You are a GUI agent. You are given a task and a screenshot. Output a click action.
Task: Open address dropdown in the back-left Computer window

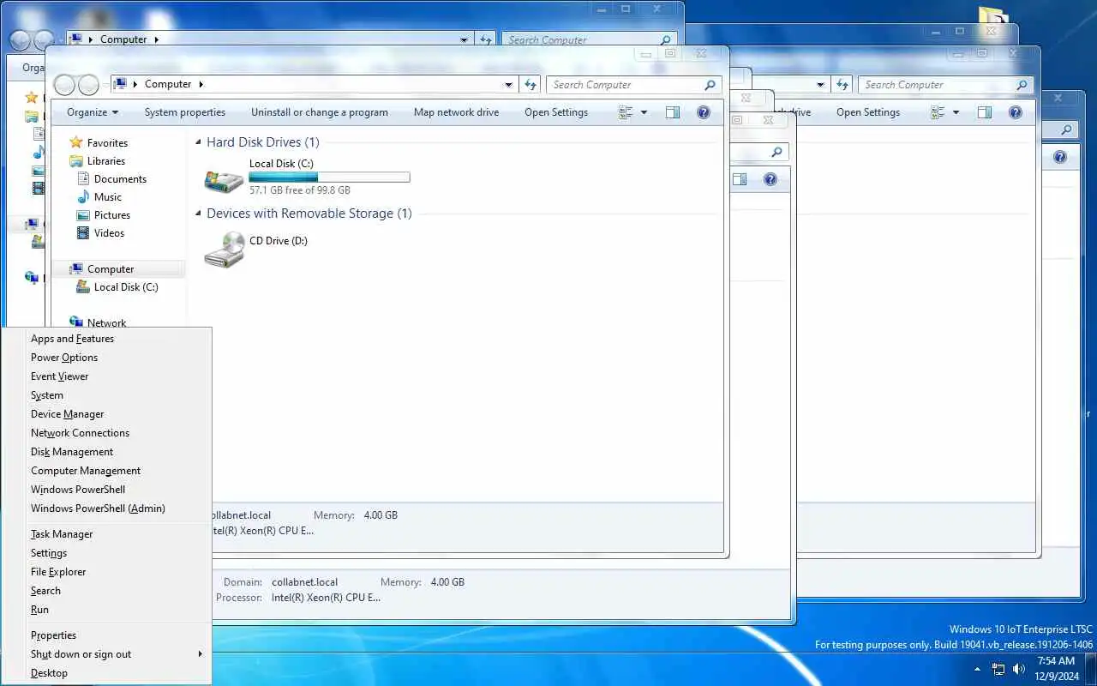[x=465, y=39]
